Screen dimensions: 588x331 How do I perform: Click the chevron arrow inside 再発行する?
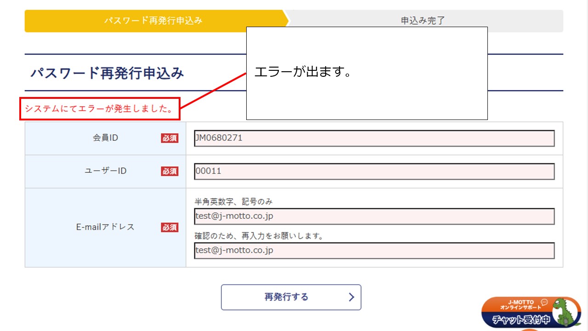[351, 297]
